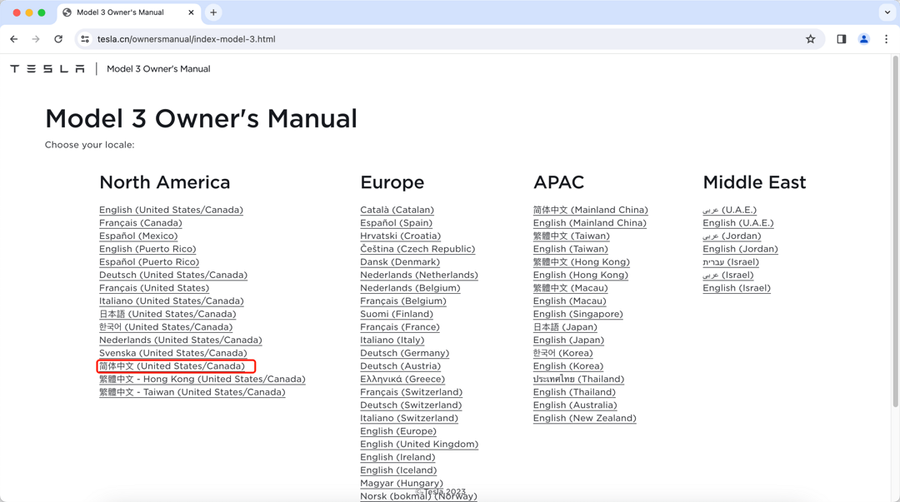Choose 日本語 (United States/Canada)
Viewport: 900px width, 502px height.
167,314
